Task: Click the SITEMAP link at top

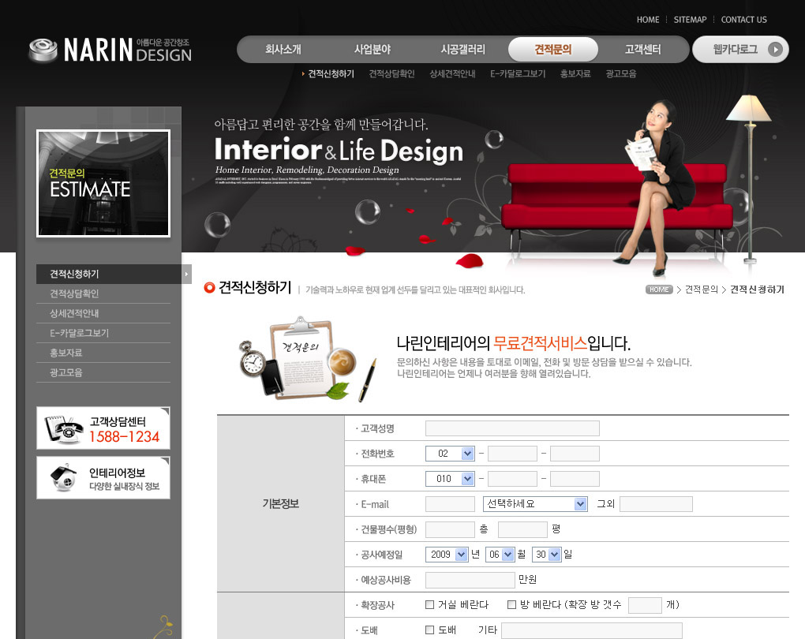Action: (x=691, y=20)
